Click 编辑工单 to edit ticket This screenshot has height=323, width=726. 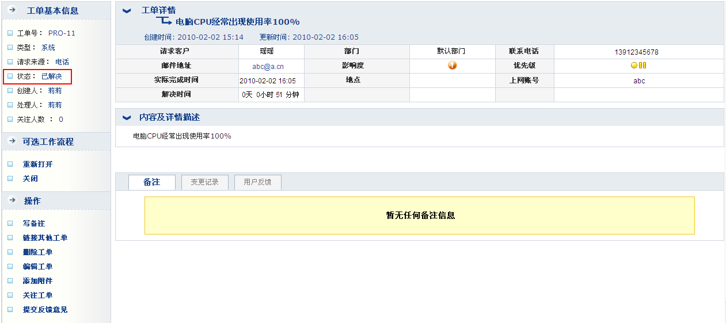point(37,267)
